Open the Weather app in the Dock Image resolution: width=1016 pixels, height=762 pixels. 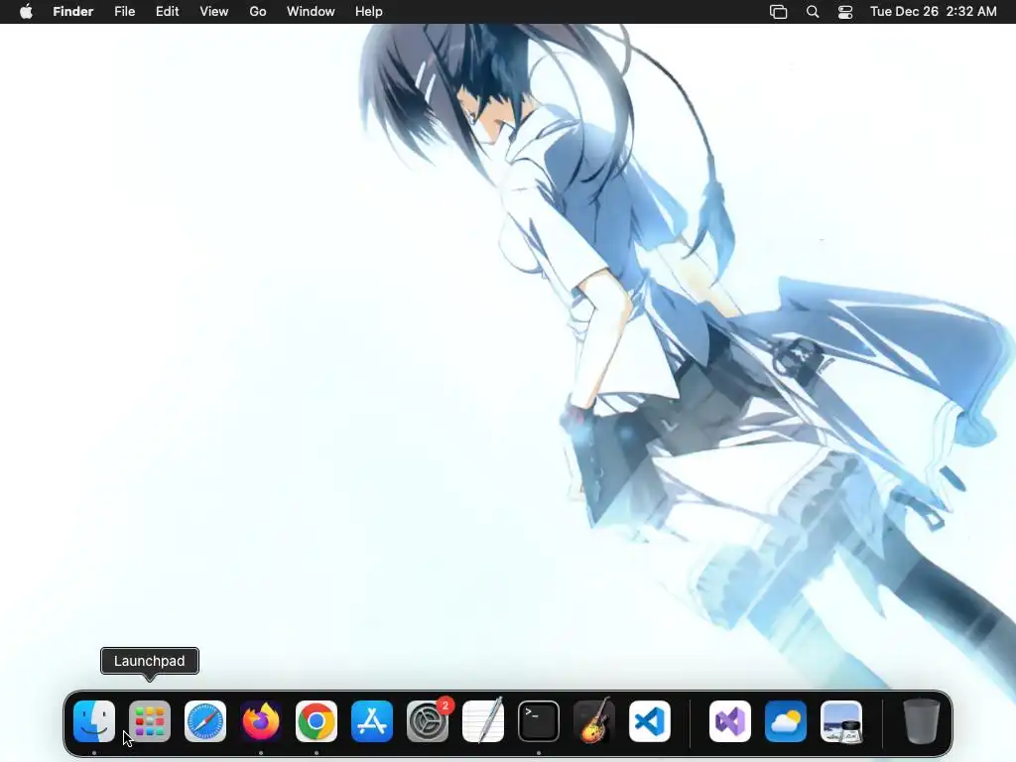[x=786, y=721]
